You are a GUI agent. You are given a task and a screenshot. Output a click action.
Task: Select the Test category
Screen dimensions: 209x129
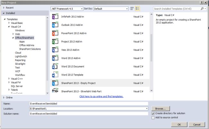(x=17, y=68)
